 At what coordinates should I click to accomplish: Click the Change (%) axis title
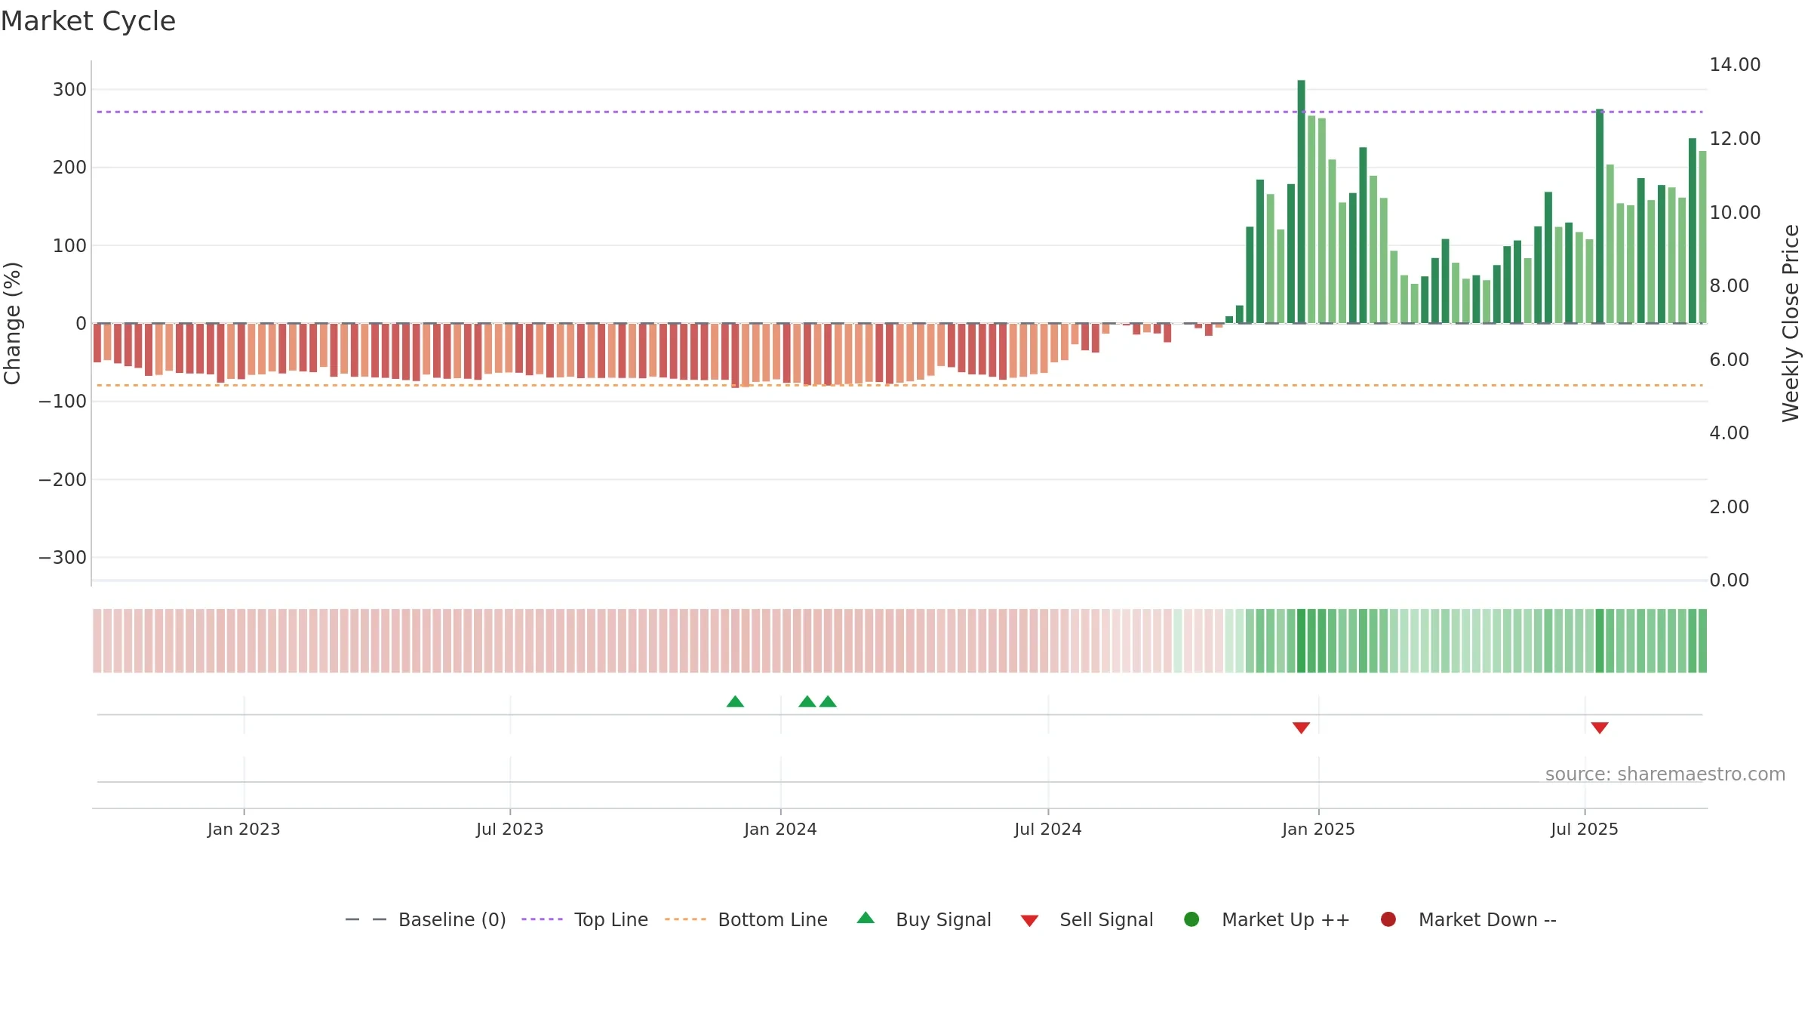[12, 323]
